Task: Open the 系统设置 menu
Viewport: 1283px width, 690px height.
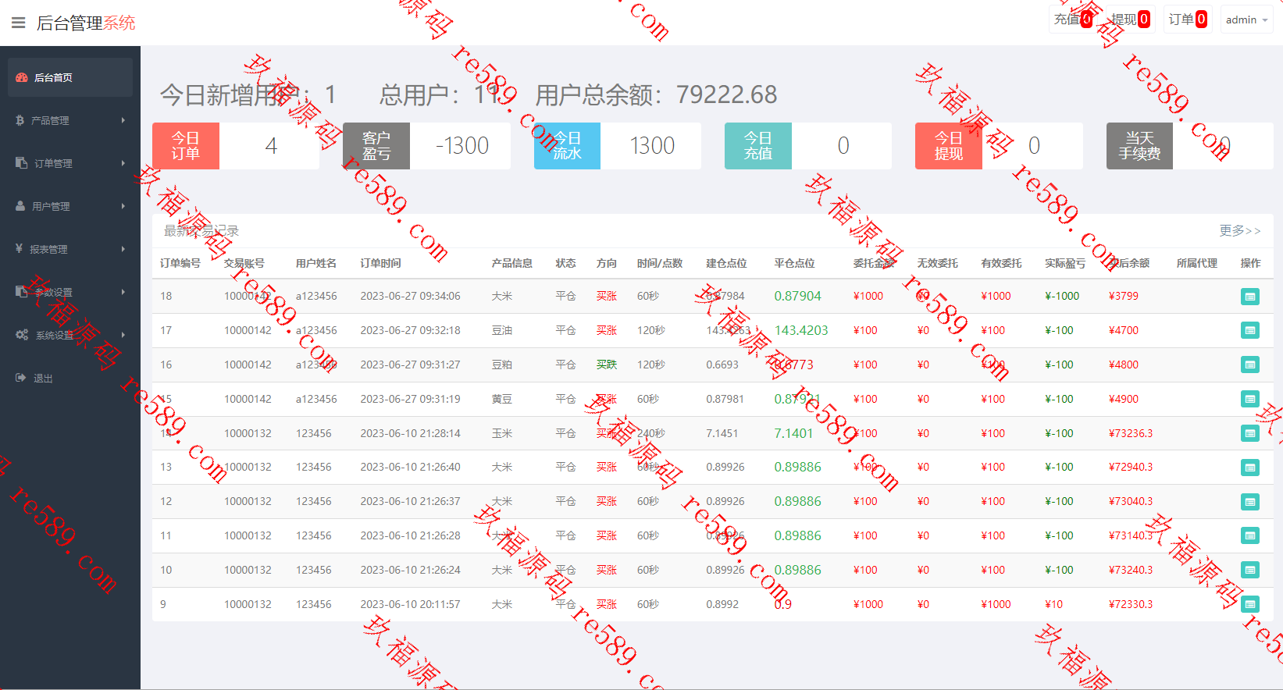Action: tap(70, 335)
